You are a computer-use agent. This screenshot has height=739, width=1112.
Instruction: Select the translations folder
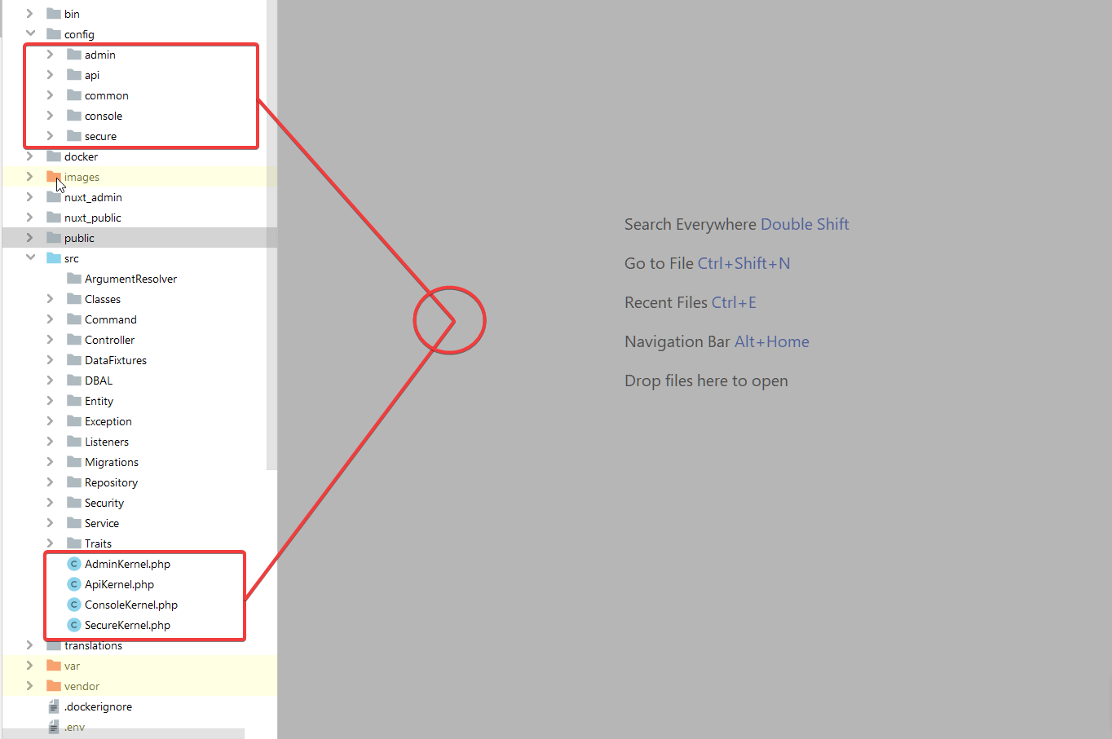click(x=93, y=645)
